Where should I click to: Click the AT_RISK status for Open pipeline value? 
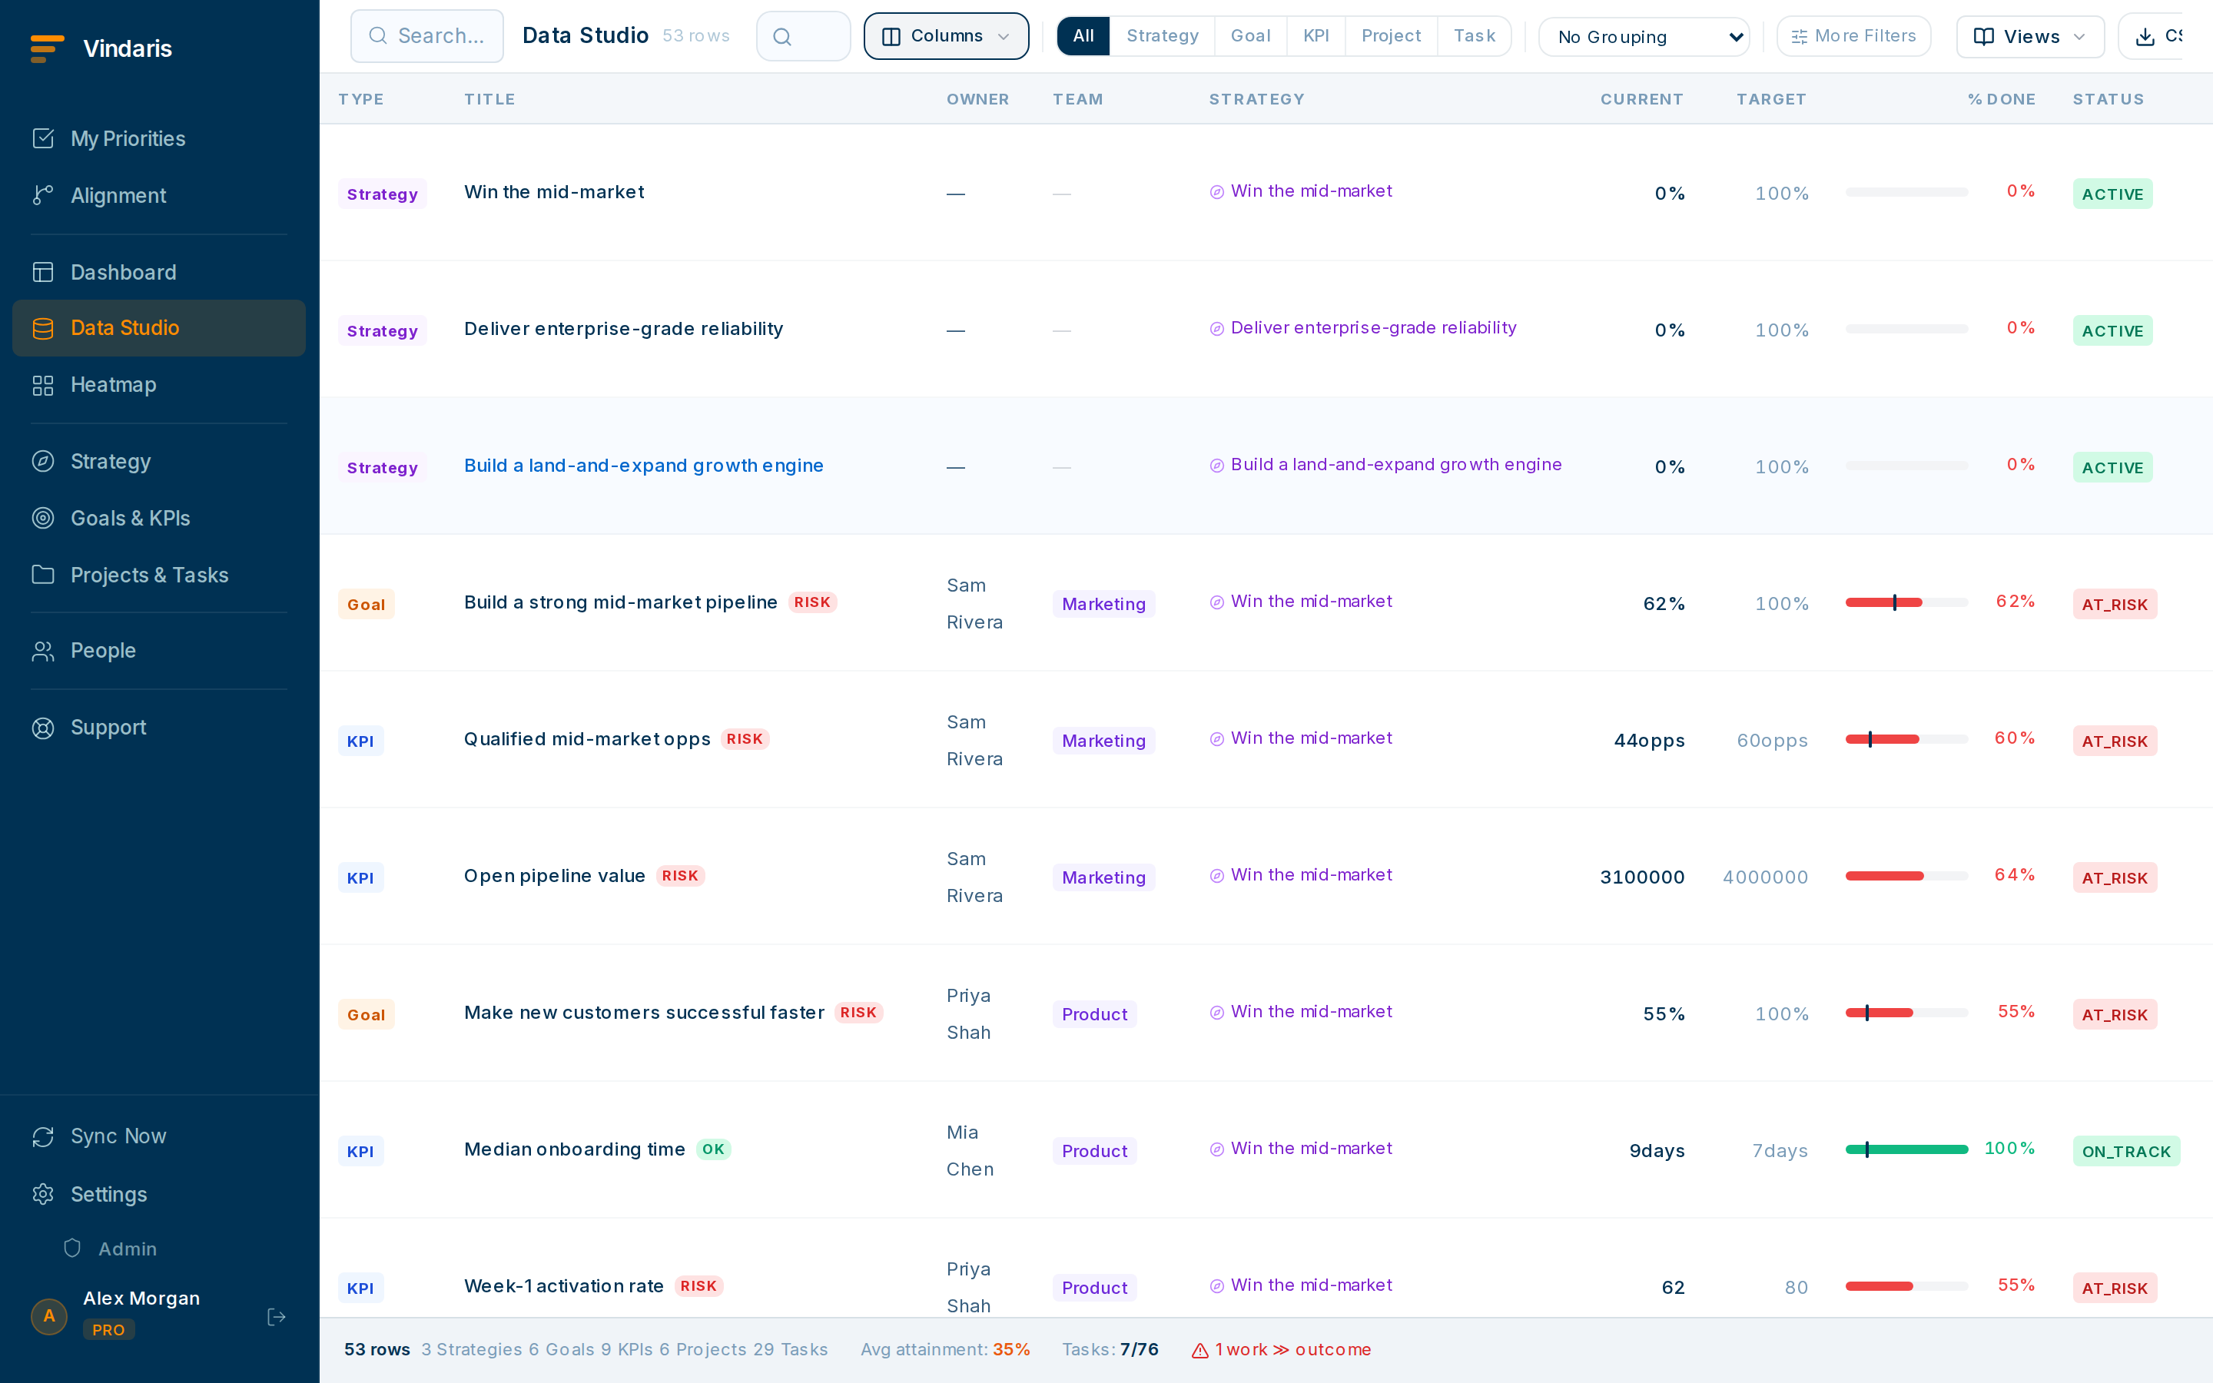(2114, 877)
